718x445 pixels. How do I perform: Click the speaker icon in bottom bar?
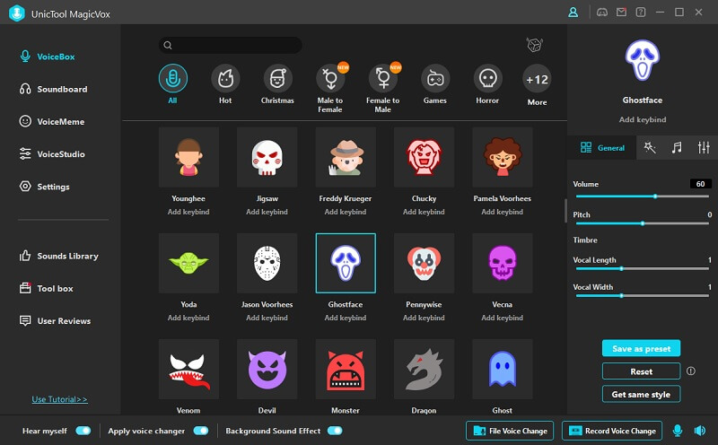(x=700, y=431)
